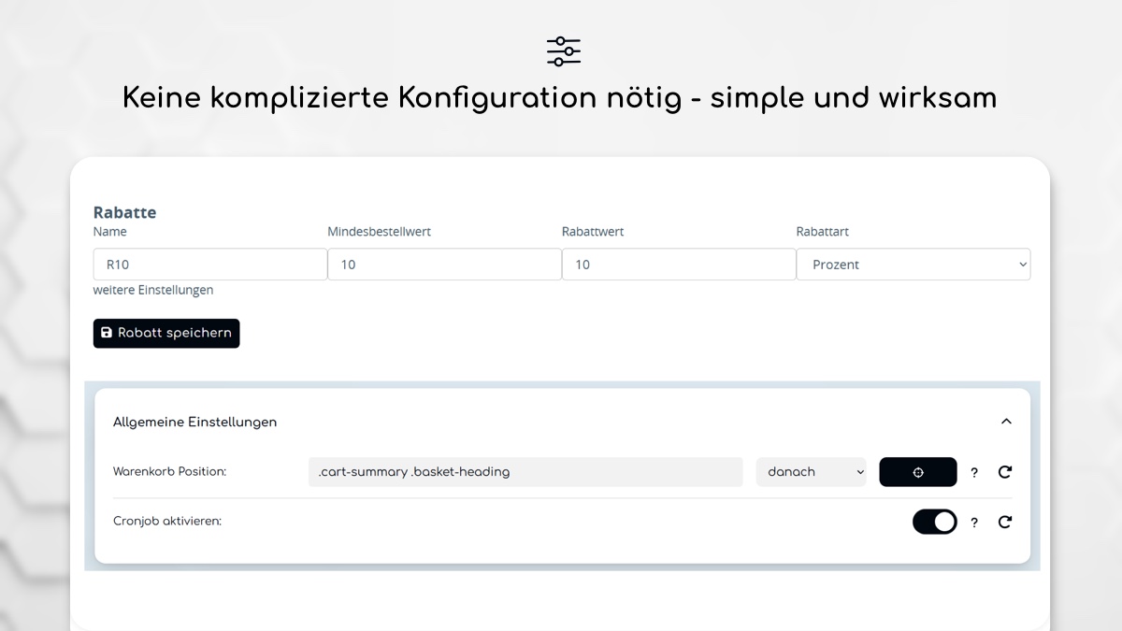Click the 'Rabatte' section heading
1122x631 pixels.
click(x=124, y=212)
